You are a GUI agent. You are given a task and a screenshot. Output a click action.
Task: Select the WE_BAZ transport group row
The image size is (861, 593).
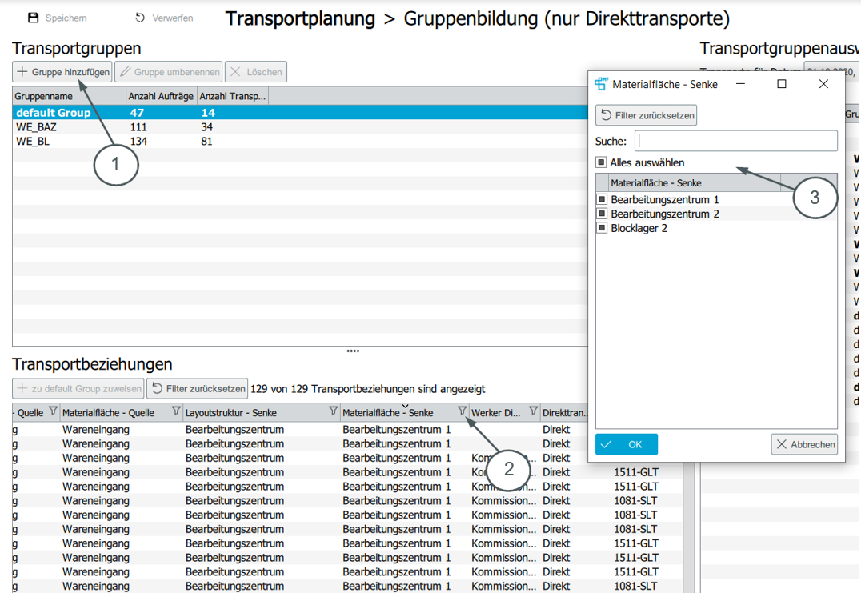tap(37, 127)
